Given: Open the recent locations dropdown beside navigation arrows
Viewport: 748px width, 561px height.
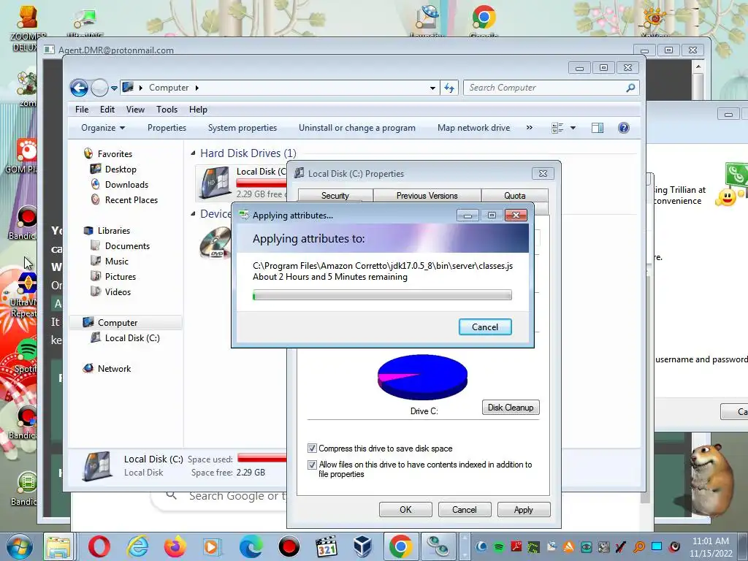Looking at the screenshot, I should pyautogui.click(x=114, y=88).
